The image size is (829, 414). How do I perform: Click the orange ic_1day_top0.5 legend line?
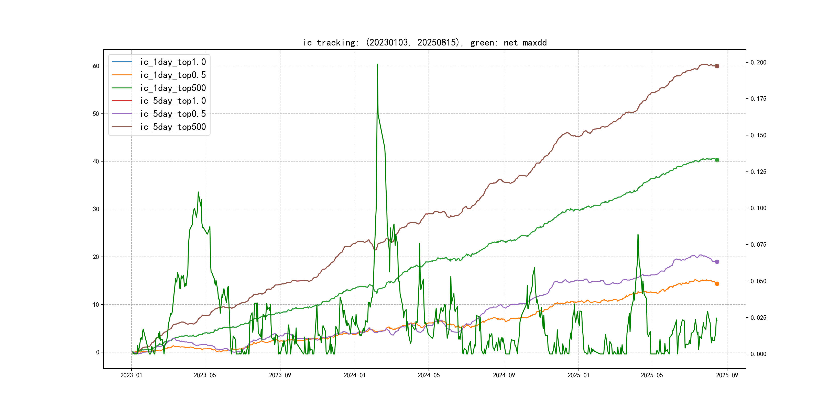coord(122,75)
